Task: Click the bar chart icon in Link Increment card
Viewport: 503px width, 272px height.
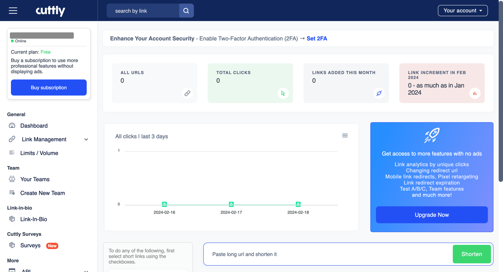Action: (474, 93)
